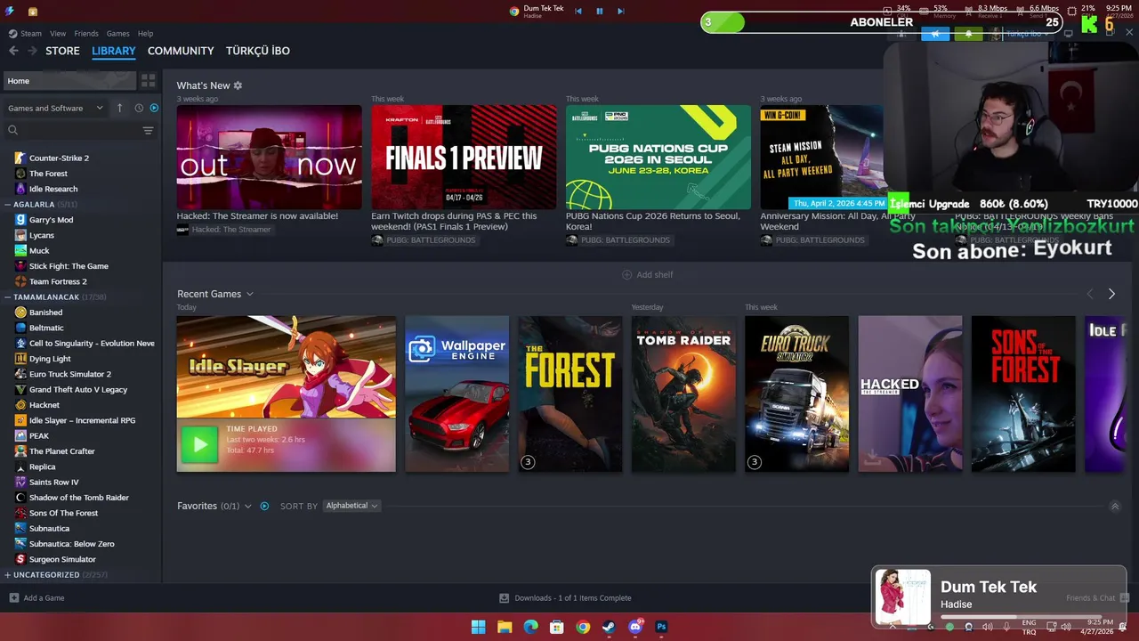Select Hacknet in library list
Viewport: 1139px width, 641px height.
tap(44, 405)
